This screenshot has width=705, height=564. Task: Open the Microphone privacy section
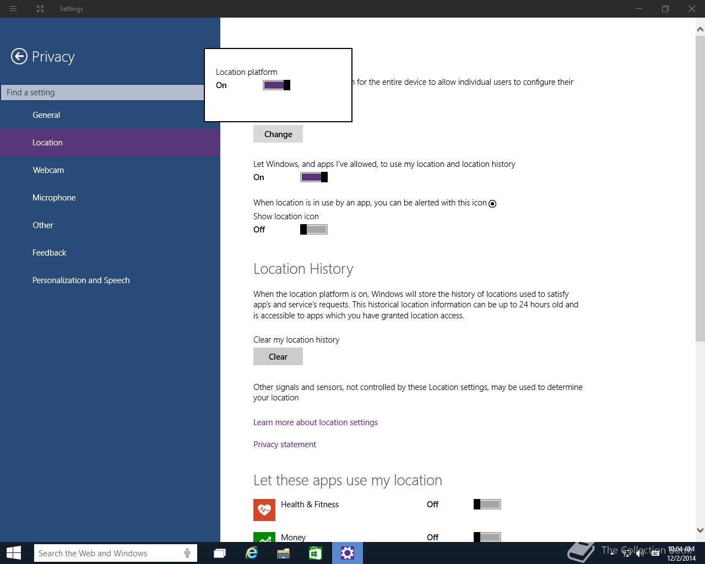pyautogui.click(x=110, y=198)
